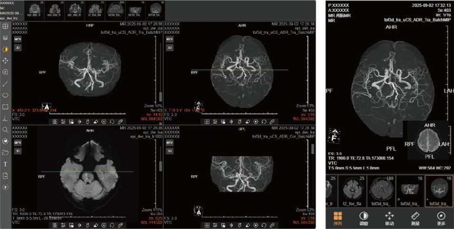Select the rectangle ROI tool in sidebar
The width and height of the screenshot is (454, 229).
5,107
